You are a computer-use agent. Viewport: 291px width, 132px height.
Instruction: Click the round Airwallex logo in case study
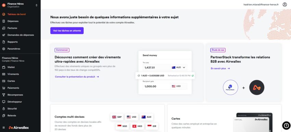pos(257,87)
